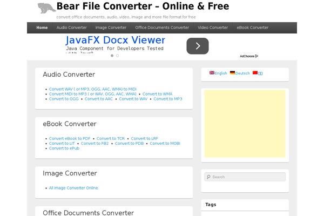Image resolution: width=324 pixels, height=216 pixels.
Task: Switch language to Deutsch
Action: (x=242, y=73)
